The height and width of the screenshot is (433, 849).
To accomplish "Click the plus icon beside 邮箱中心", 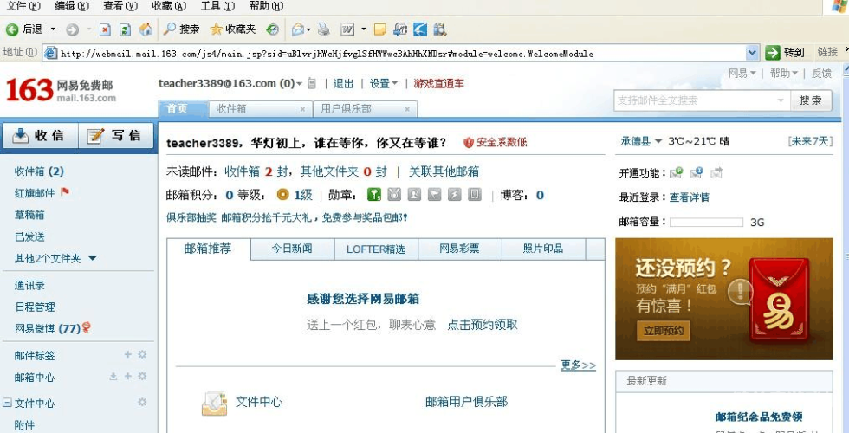I will coord(128,376).
